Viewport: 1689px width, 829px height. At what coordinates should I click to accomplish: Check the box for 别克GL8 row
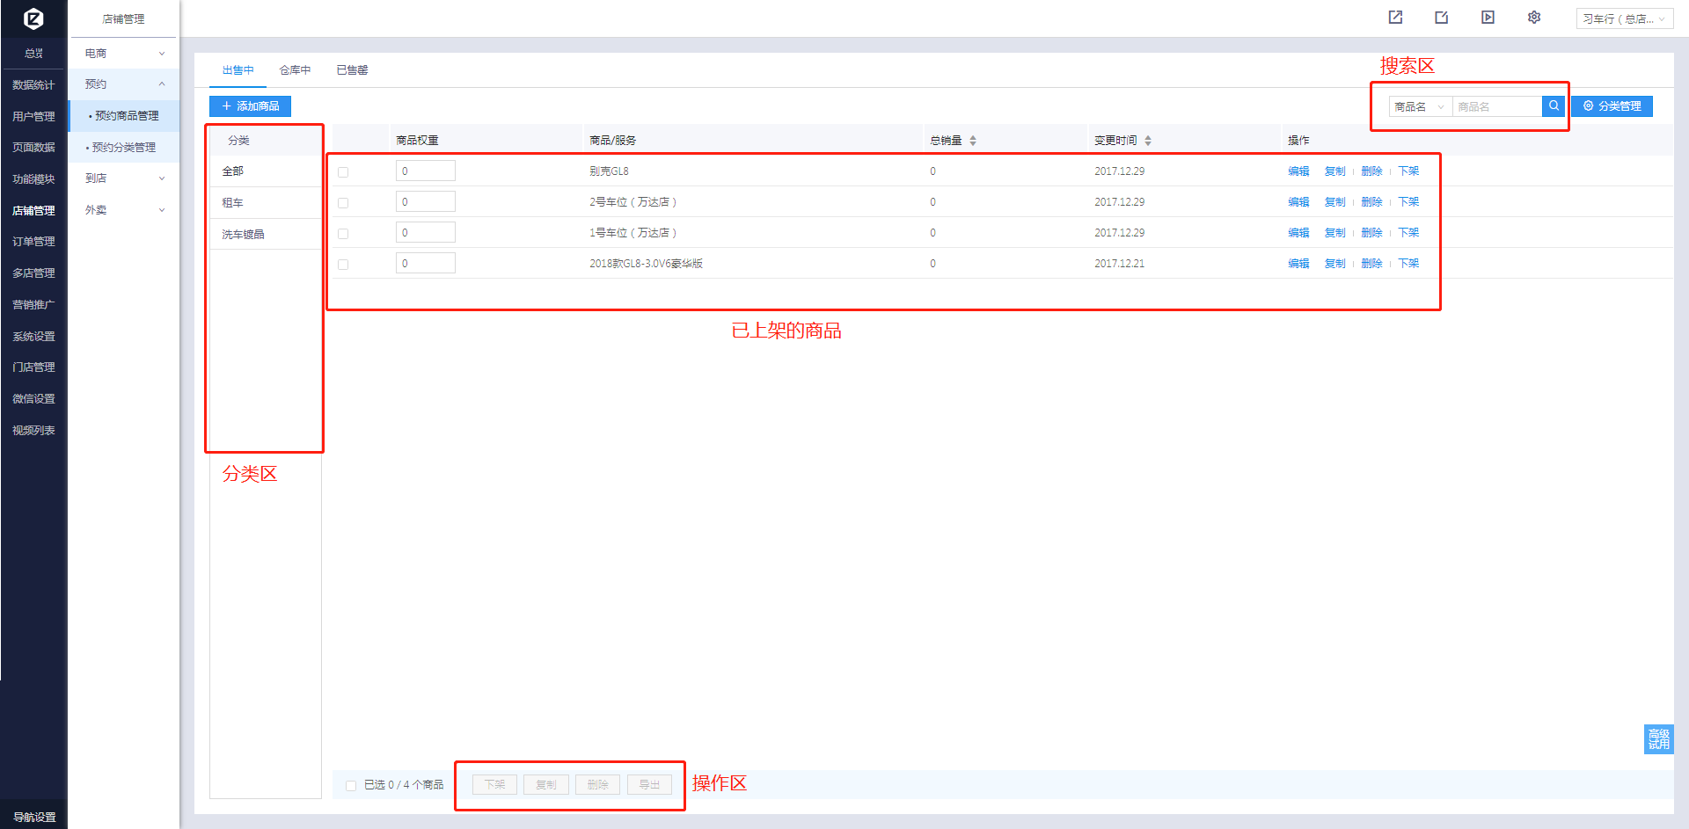tap(343, 172)
